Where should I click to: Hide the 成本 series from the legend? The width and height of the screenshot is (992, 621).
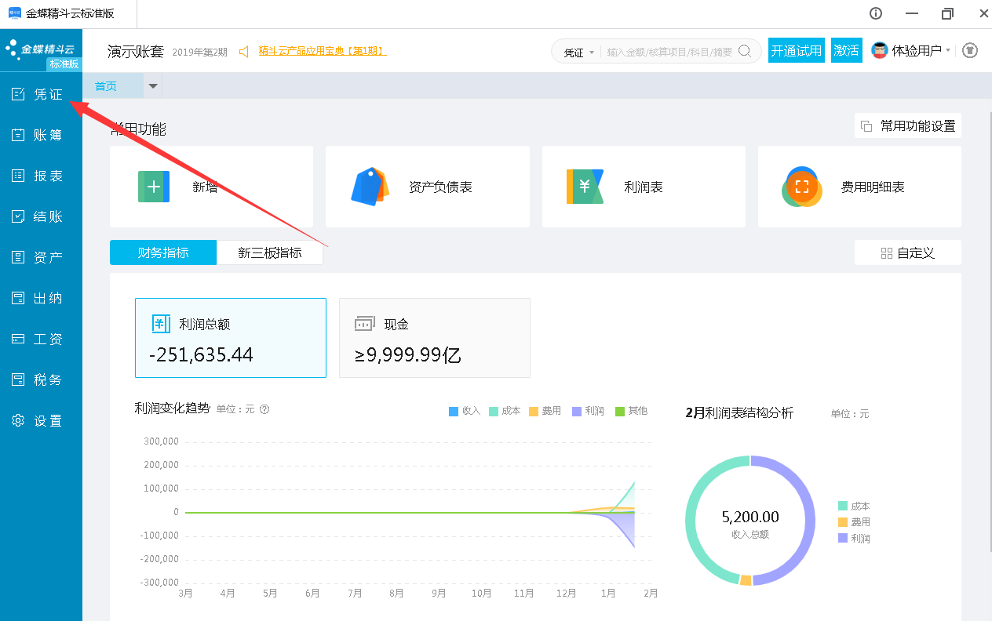click(x=505, y=410)
